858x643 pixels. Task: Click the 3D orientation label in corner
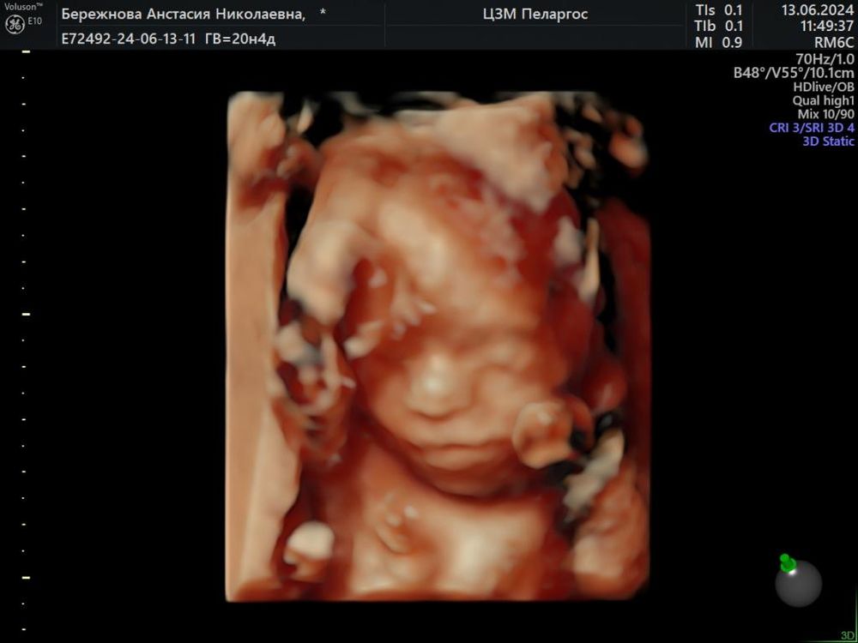click(x=848, y=635)
